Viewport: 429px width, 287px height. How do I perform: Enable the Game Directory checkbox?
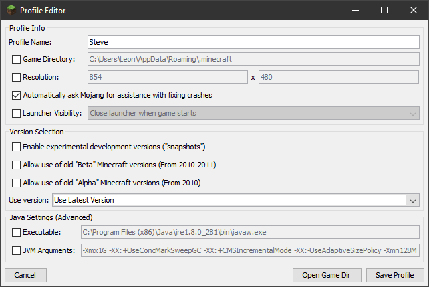[17, 60]
